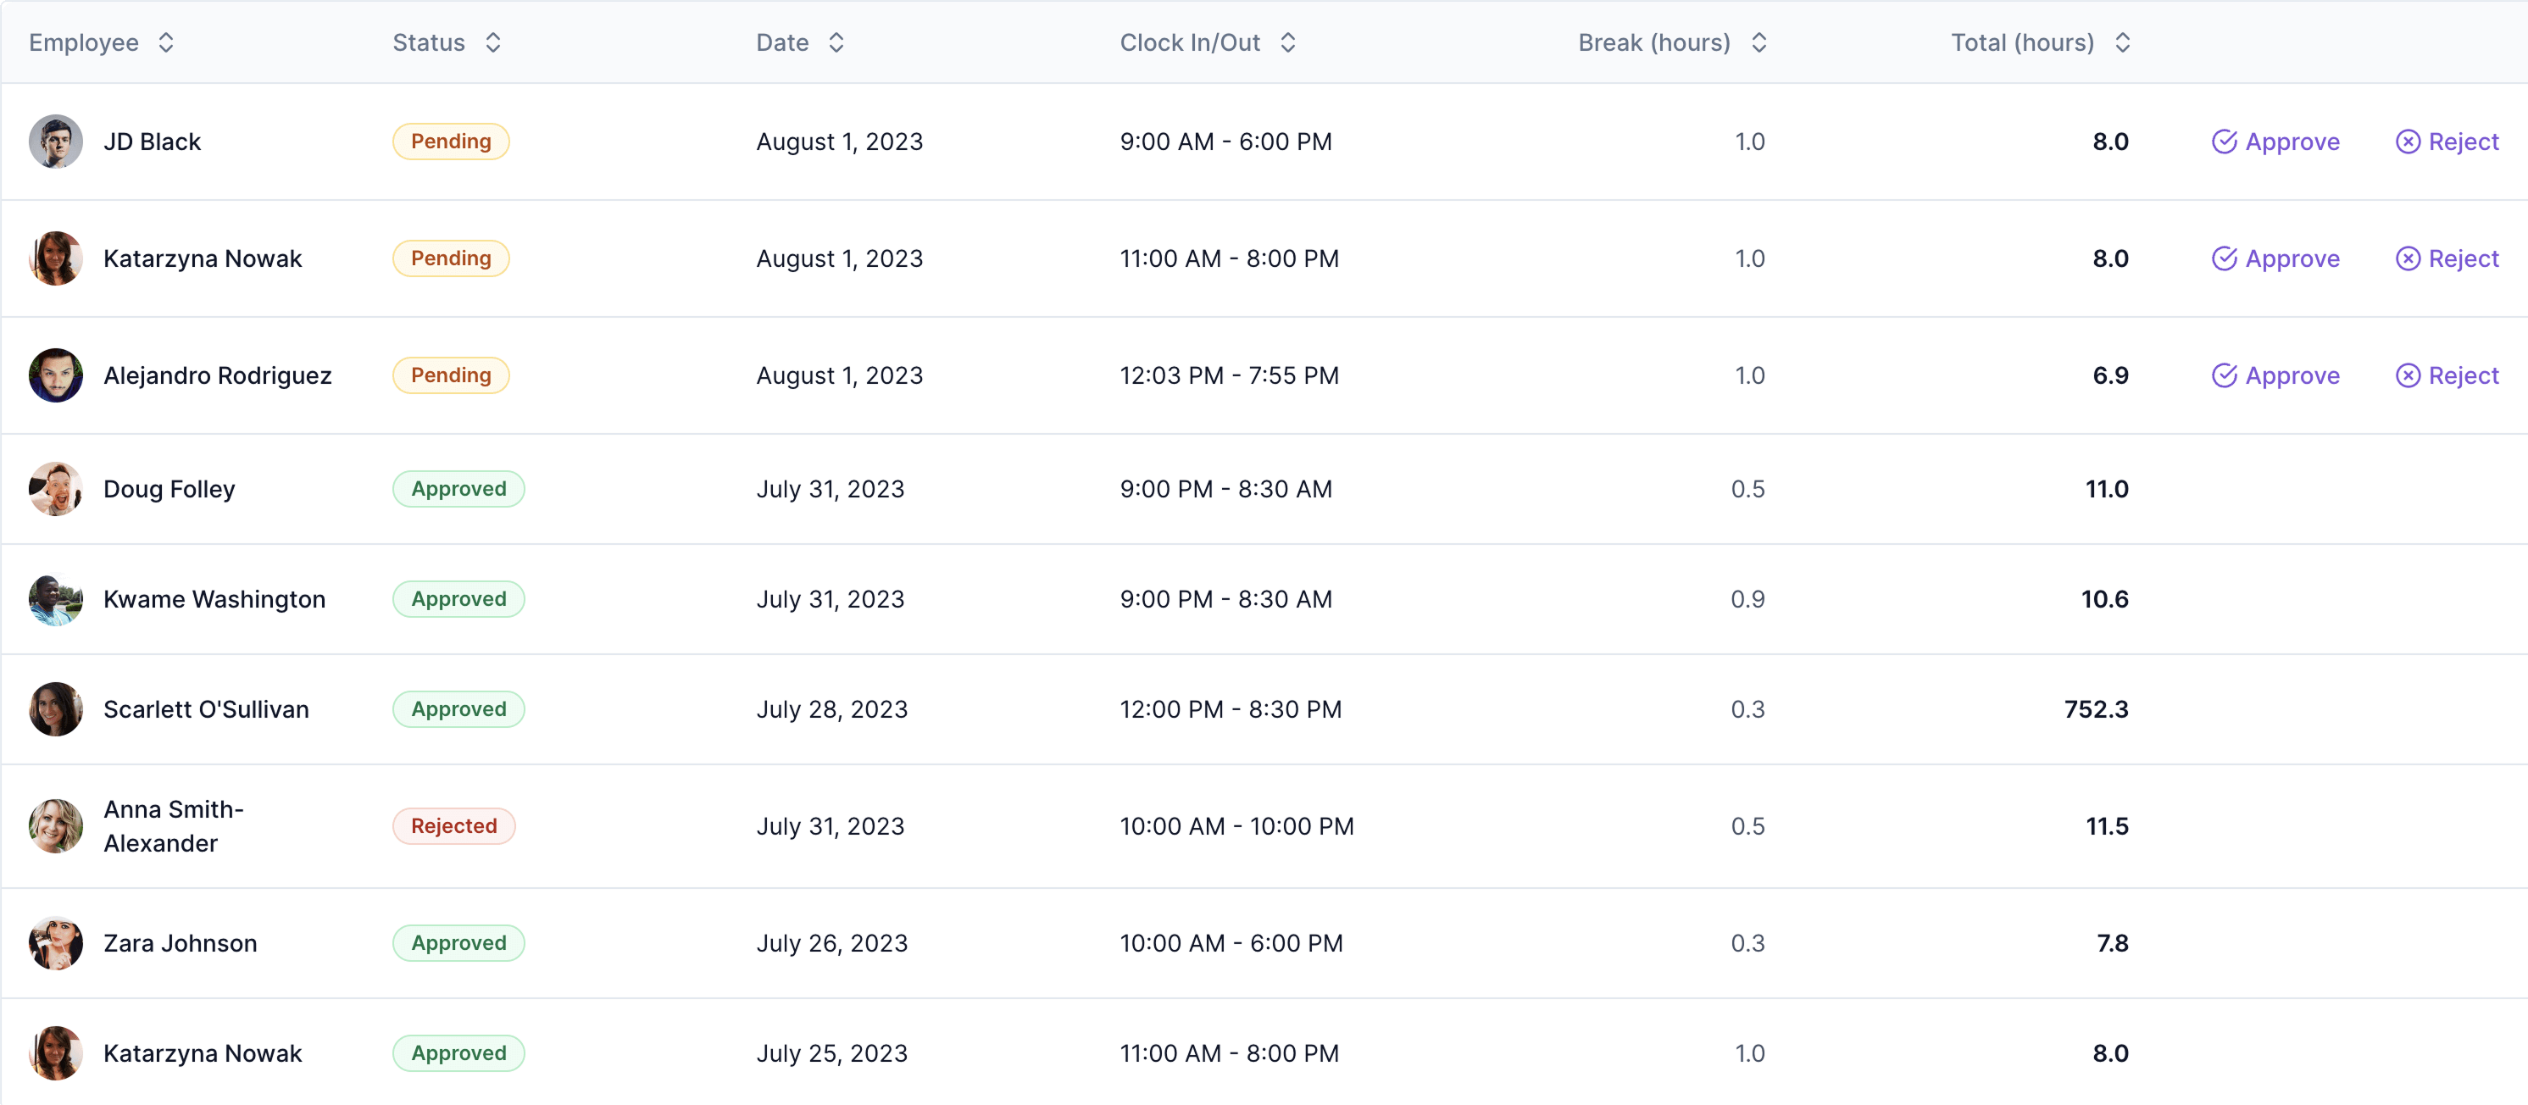Sort table by Status column arrows

click(492, 42)
